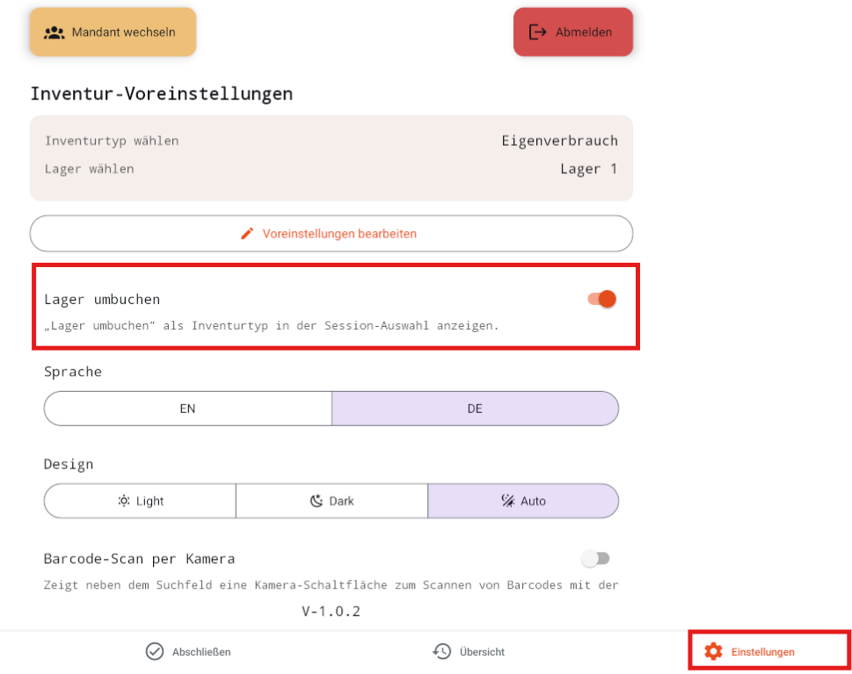Image resolution: width=852 pixels, height=674 pixels.
Task: Click the logout arrow icon on Abmelden
Action: click(537, 32)
